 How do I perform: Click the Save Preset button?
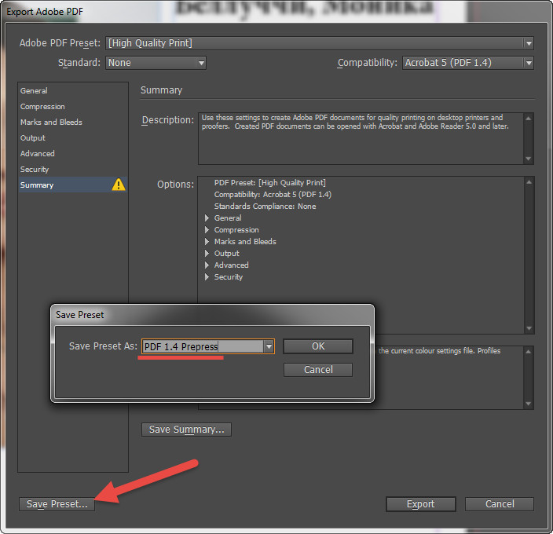click(x=57, y=504)
